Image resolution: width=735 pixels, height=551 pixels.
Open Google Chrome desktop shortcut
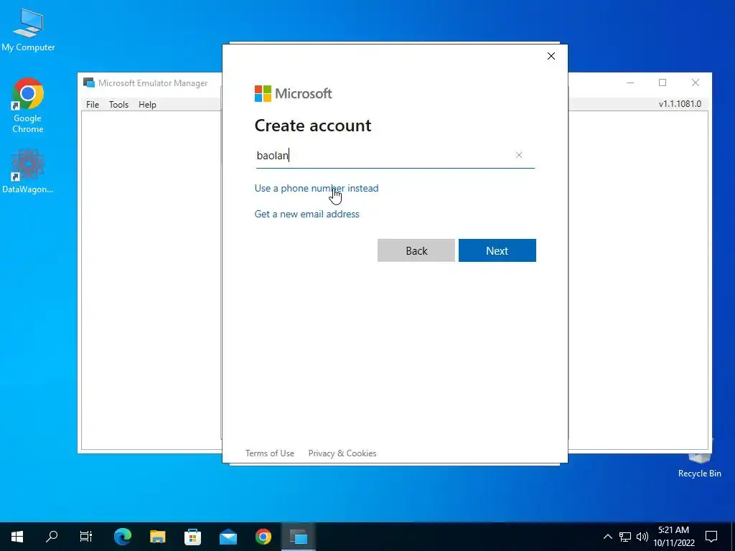tap(28, 105)
